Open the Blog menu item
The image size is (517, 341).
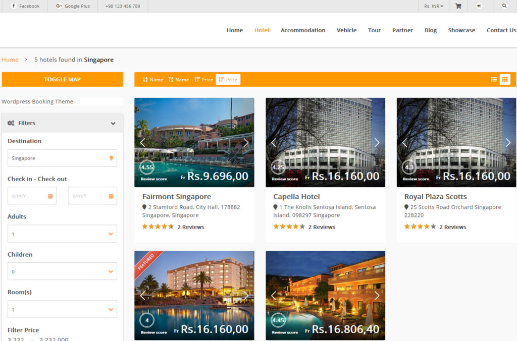[431, 30]
